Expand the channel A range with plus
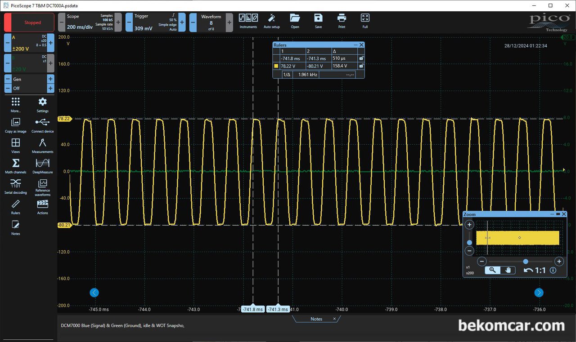576x342 pixels. pyautogui.click(x=50, y=43)
